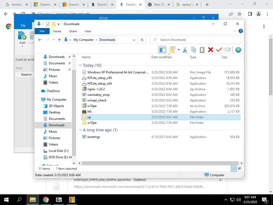
Task: Open the dropdown arrow next to new folder icon
Action: pyautogui.click(x=179, y=50)
